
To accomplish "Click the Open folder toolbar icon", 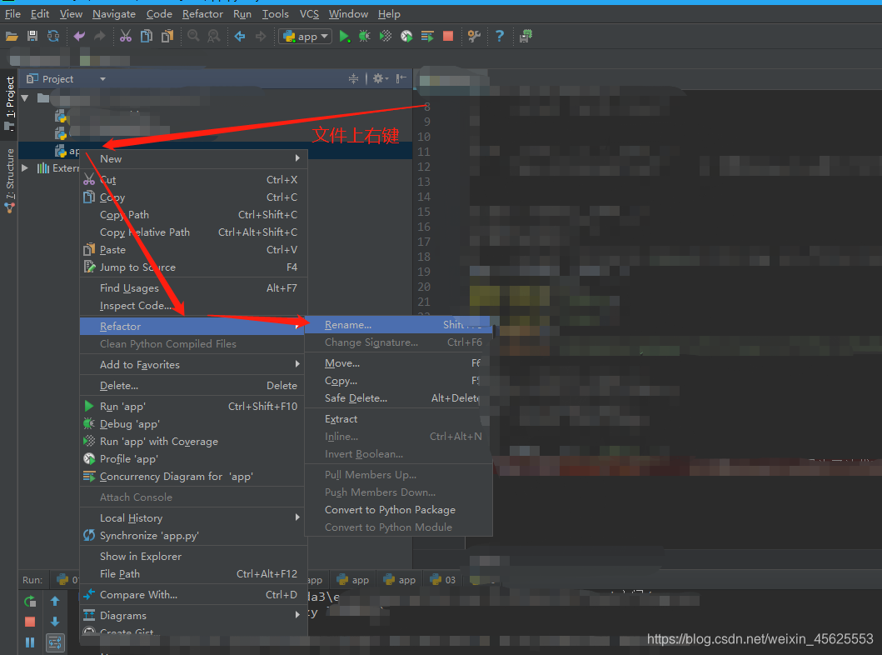I will coord(12,37).
